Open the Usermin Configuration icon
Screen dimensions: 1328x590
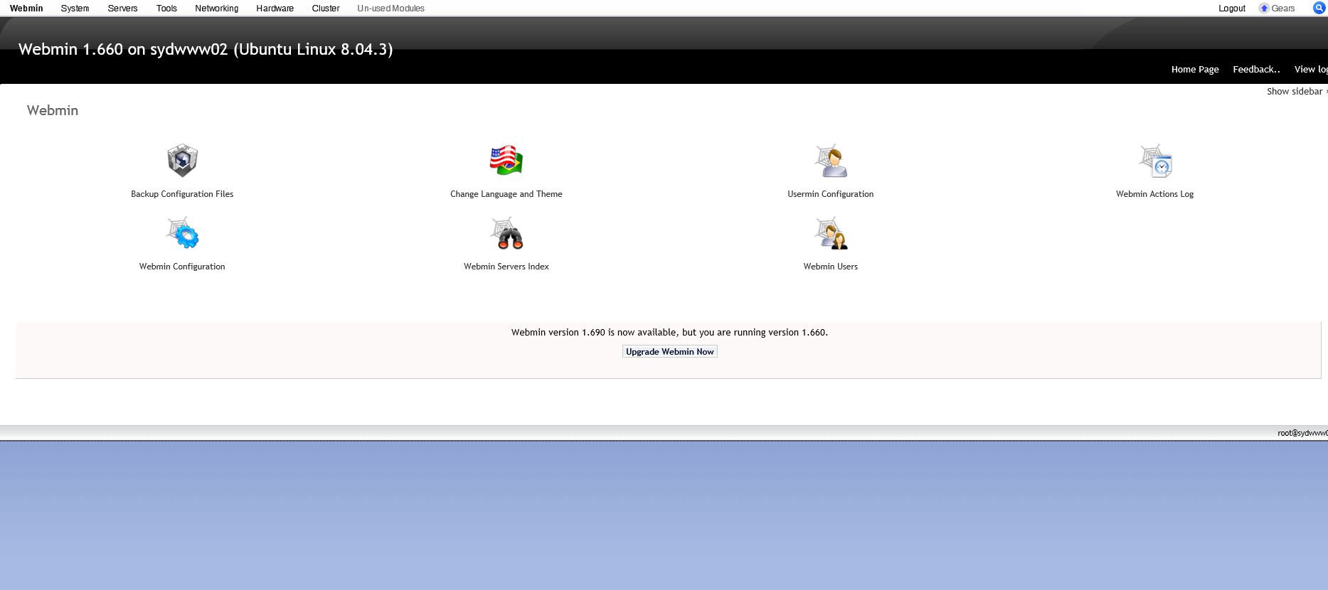pyautogui.click(x=830, y=161)
